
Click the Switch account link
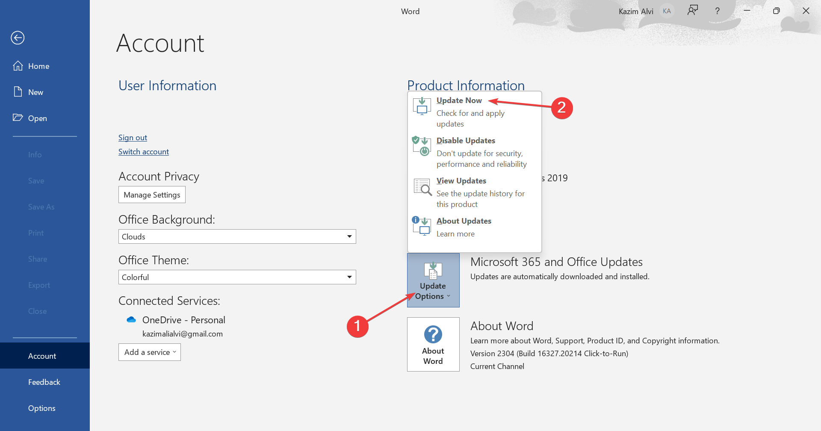tap(144, 152)
